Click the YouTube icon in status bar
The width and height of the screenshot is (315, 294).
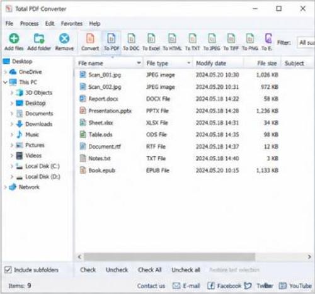282,286
